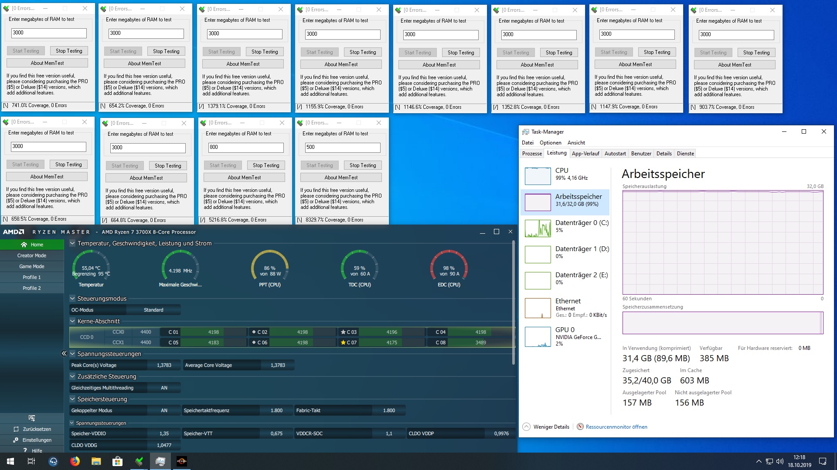Toggle Gekoppelter Modus AN value
This screenshot has height=470, width=837.
tap(164, 410)
